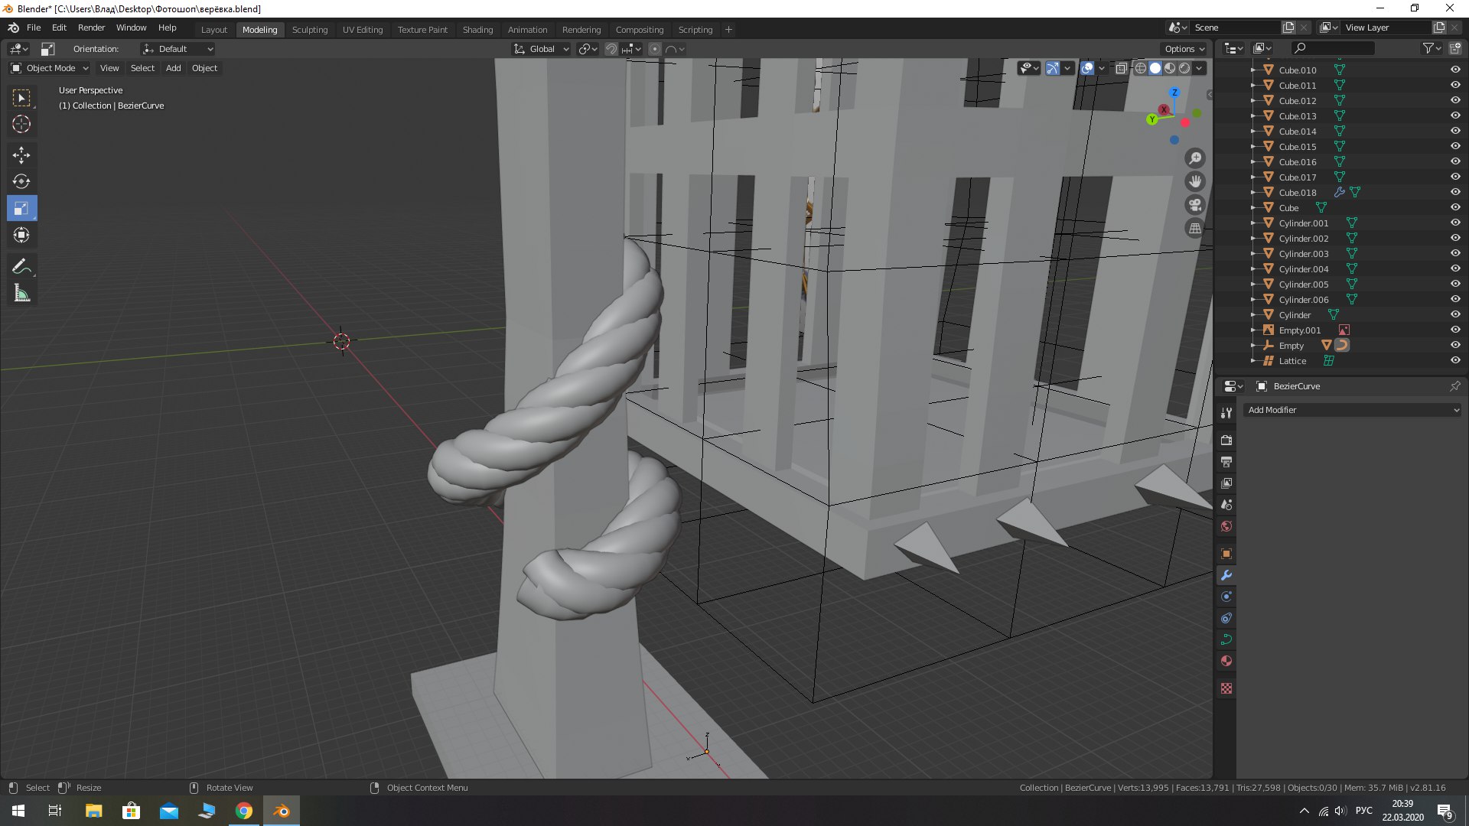Viewport: 1469px width, 826px height.
Task: Open the Modifiers wrench tab
Action: 1226,575
